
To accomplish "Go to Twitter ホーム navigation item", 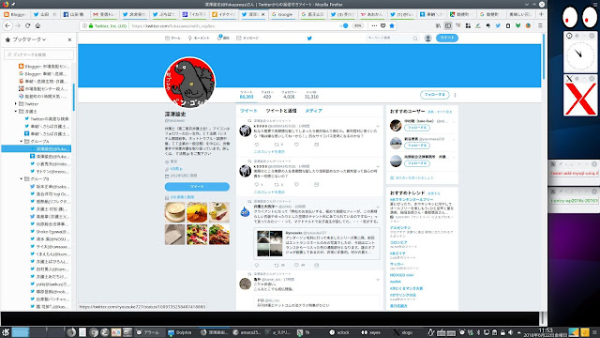I will click(172, 38).
